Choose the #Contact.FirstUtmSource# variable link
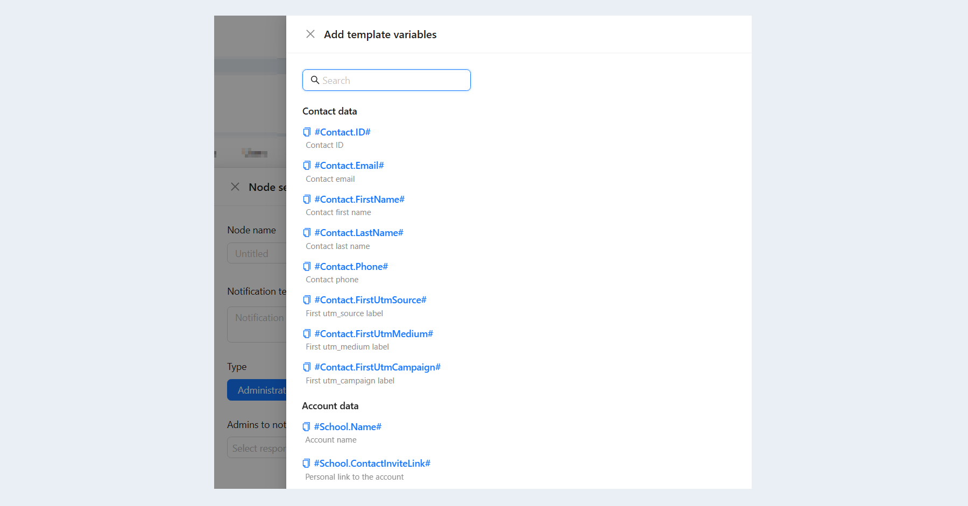The image size is (968, 506). click(x=371, y=300)
